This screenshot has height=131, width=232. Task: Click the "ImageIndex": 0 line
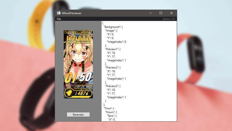coord(116,42)
